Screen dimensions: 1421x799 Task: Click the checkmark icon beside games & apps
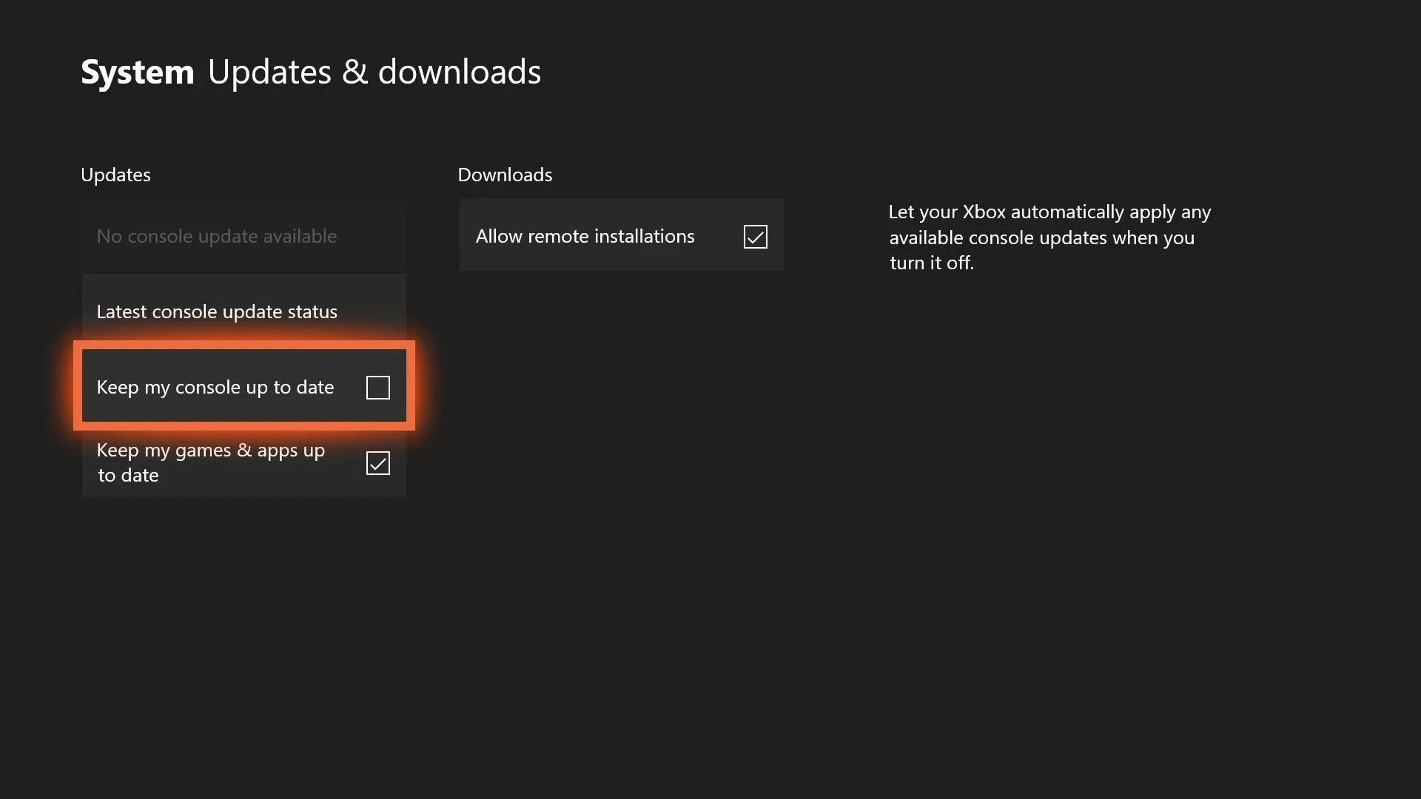(377, 464)
